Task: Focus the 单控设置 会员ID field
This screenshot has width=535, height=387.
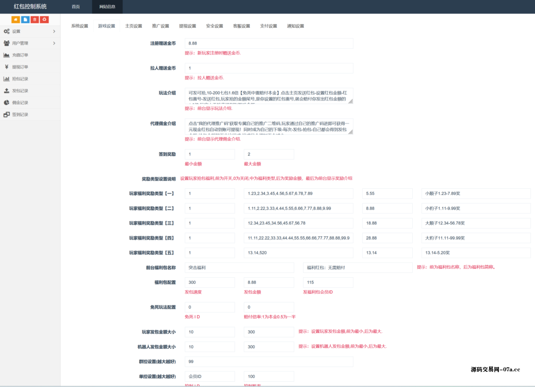Action: (210, 377)
